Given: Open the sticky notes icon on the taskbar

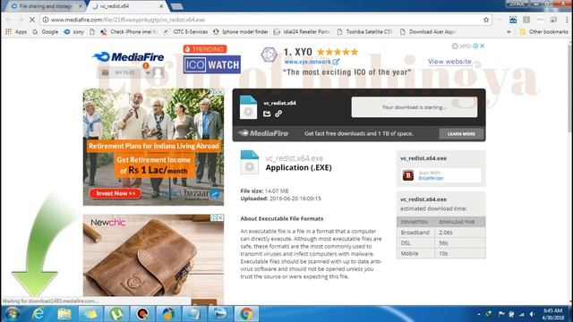Looking at the screenshot, I should pos(90,314).
